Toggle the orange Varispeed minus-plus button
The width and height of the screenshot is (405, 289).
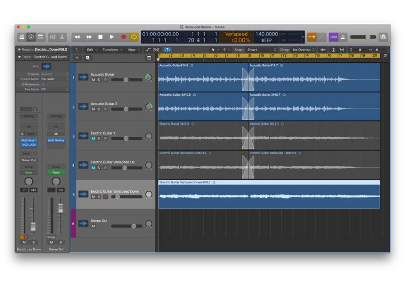(312, 37)
